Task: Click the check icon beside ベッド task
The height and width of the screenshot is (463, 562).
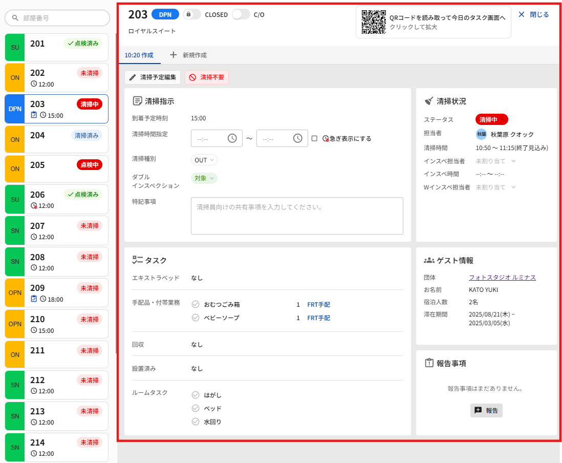Action: tap(195, 408)
